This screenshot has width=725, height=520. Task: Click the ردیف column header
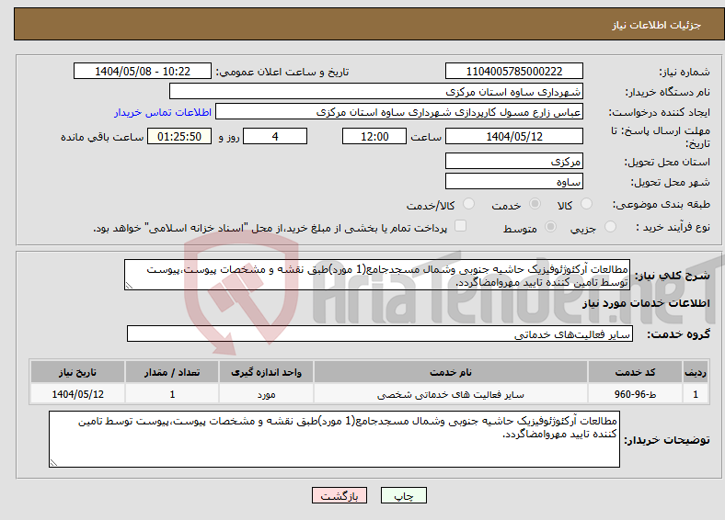click(x=696, y=372)
